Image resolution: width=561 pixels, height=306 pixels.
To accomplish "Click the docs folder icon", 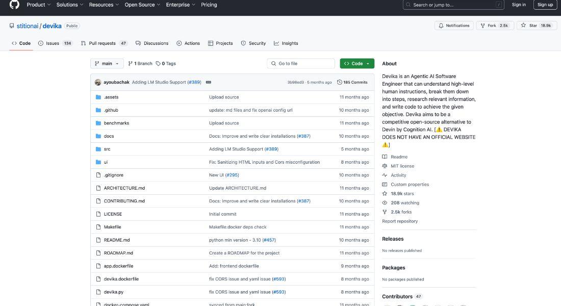I will (x=98, y=136).
